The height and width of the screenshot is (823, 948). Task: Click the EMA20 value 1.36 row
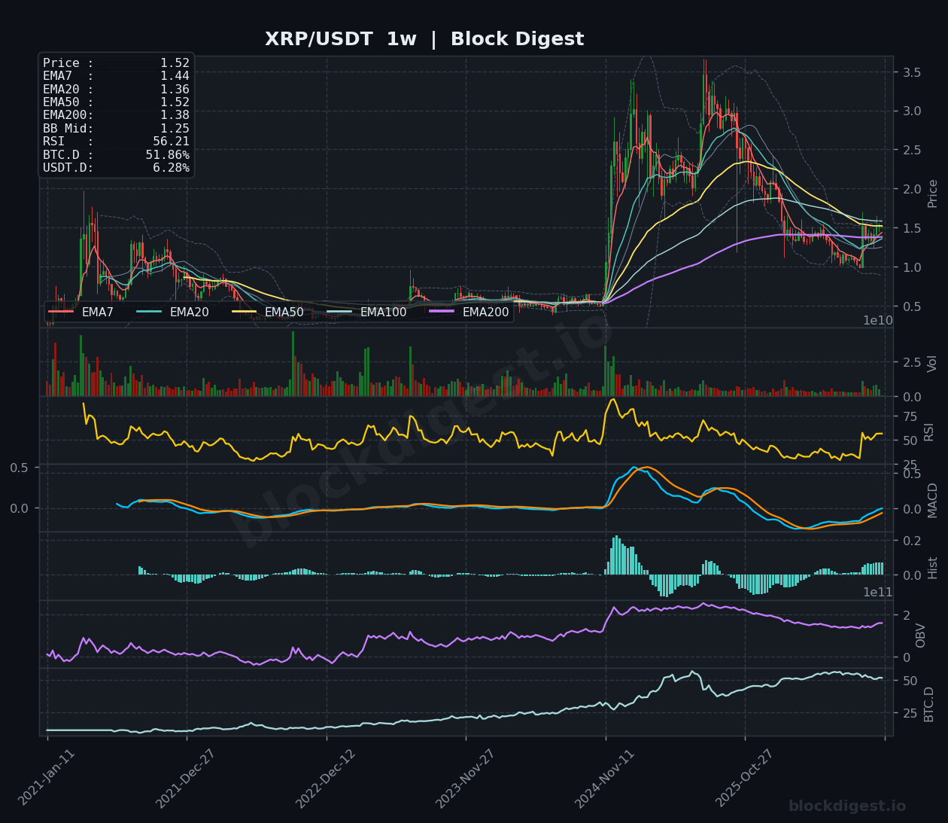tap(116, 90)
